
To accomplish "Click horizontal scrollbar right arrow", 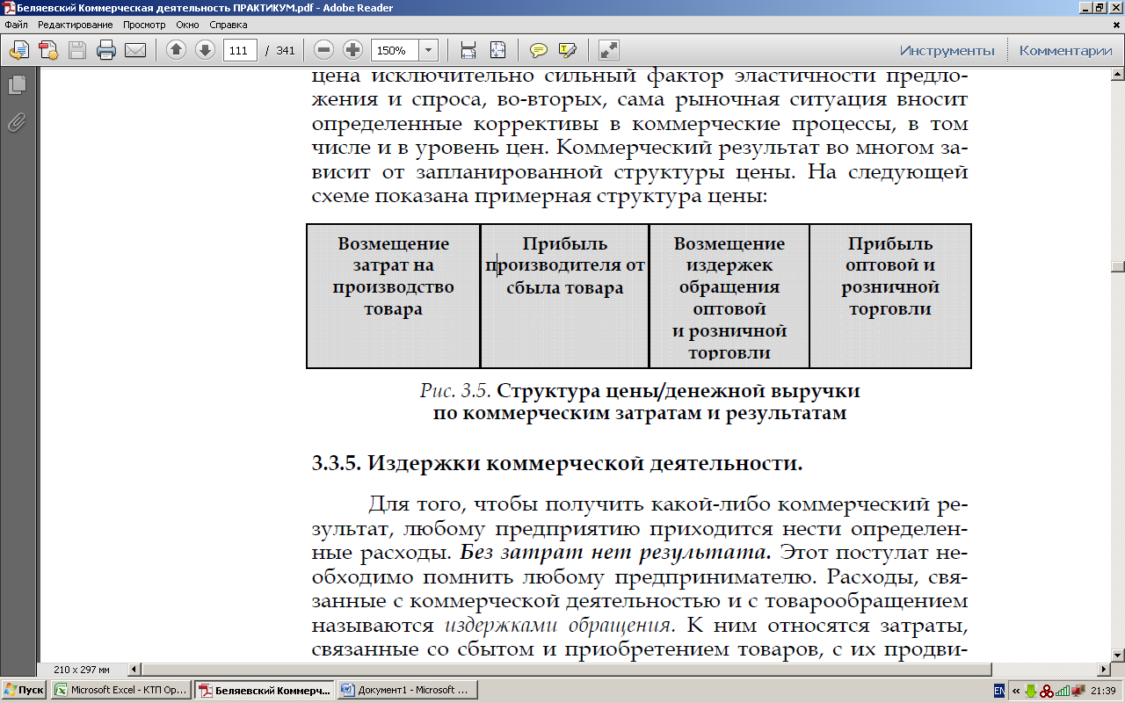I will [x=1103, y=669].
